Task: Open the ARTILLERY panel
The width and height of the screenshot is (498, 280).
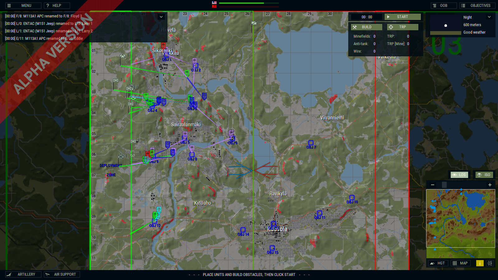Action: (x=23, y=274)
